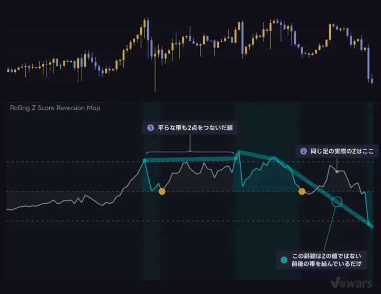
Task: Click the lower dashed threshold line
Action: [x=190, y=221]
